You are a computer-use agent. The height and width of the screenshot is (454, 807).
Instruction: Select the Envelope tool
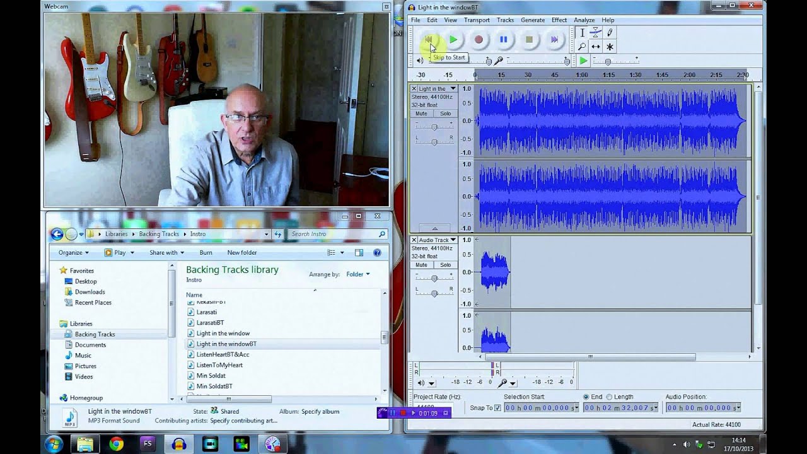[596, 33]
